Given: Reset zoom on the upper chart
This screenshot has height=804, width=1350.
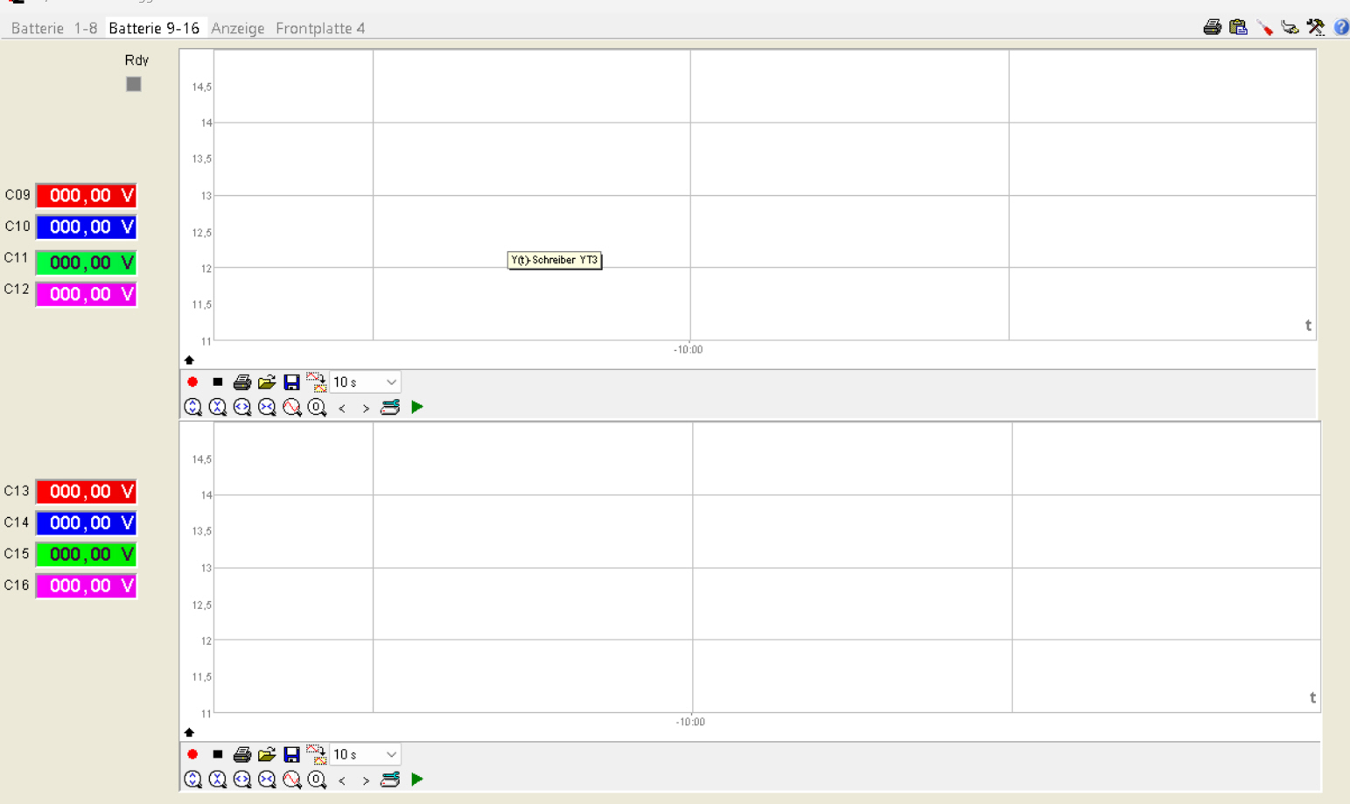Looking at the screenshot, I should coord(317,407).
